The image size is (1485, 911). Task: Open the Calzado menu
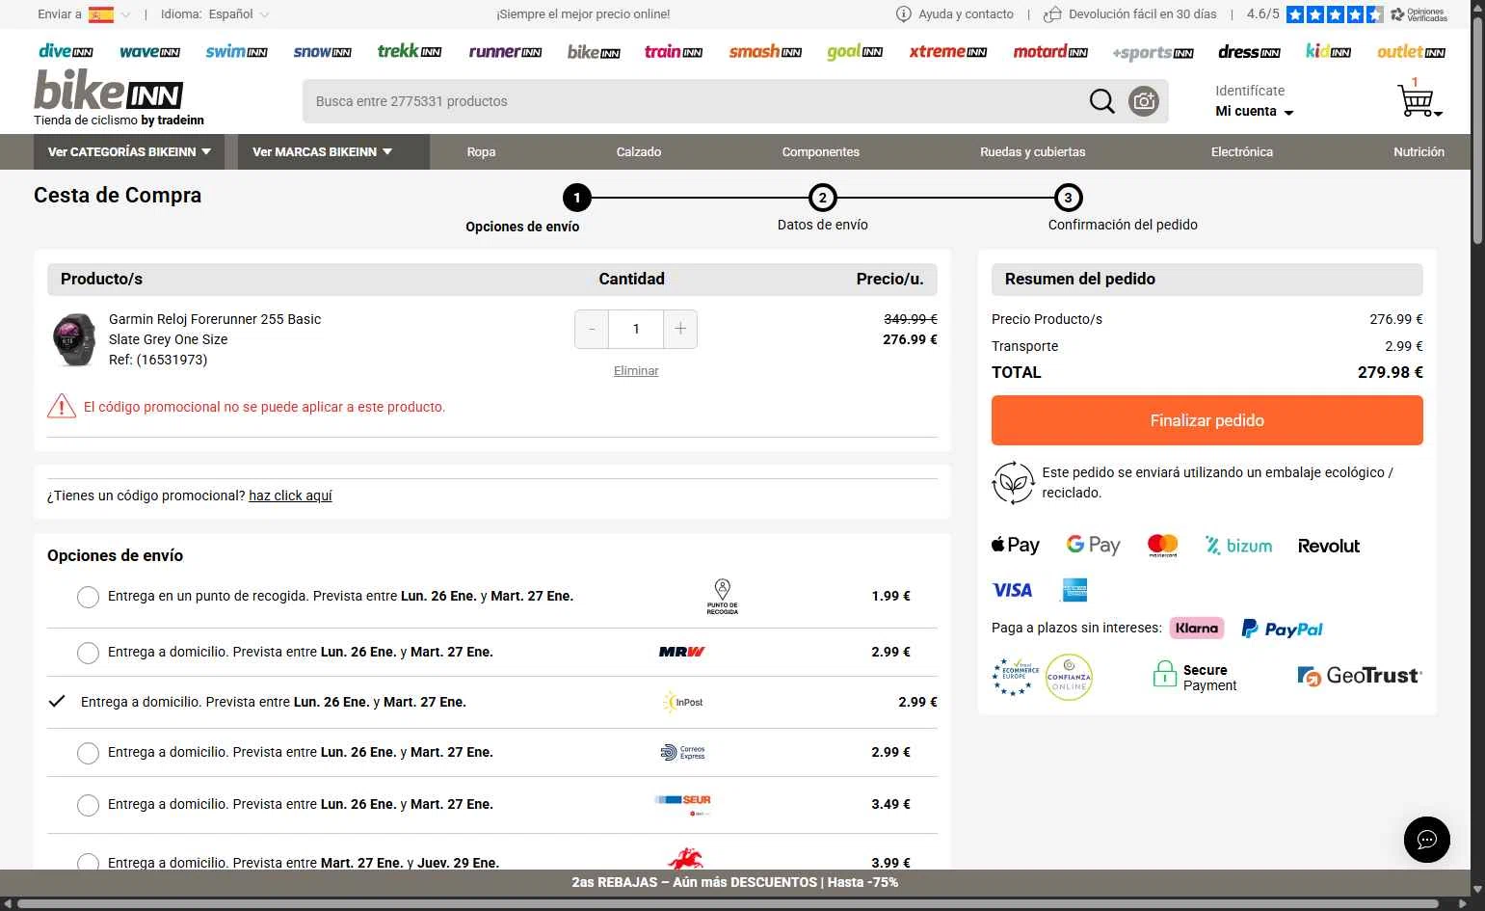point(639,152)
